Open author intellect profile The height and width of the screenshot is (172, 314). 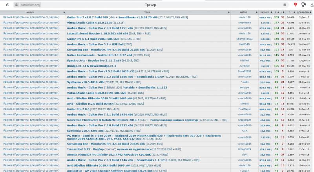(244, 61)
